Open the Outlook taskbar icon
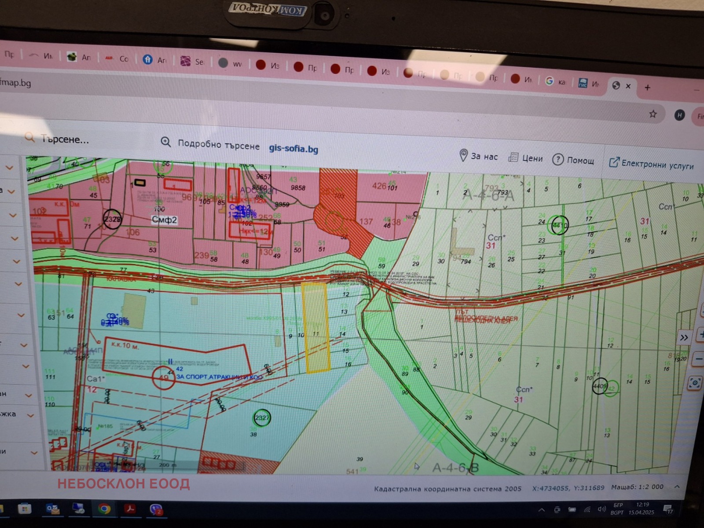 click(x=53, y=509)
